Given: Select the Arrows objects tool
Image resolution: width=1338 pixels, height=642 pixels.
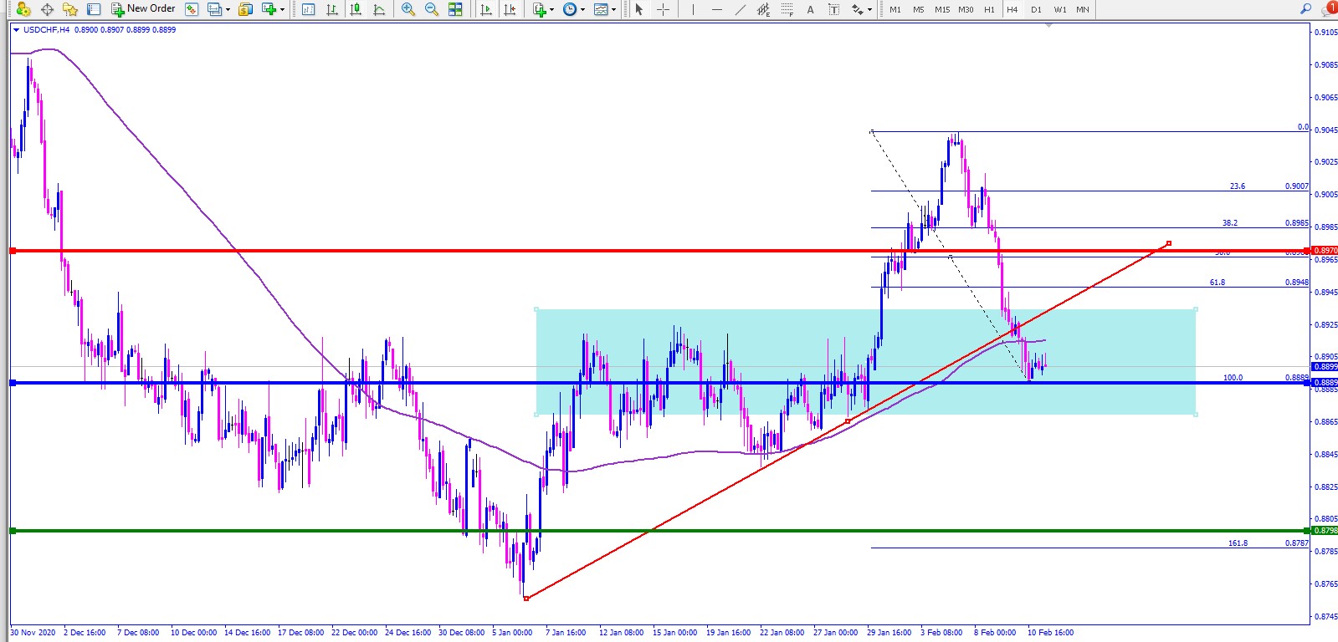Looking at the screenshot, I should click(x=857, y=9).
